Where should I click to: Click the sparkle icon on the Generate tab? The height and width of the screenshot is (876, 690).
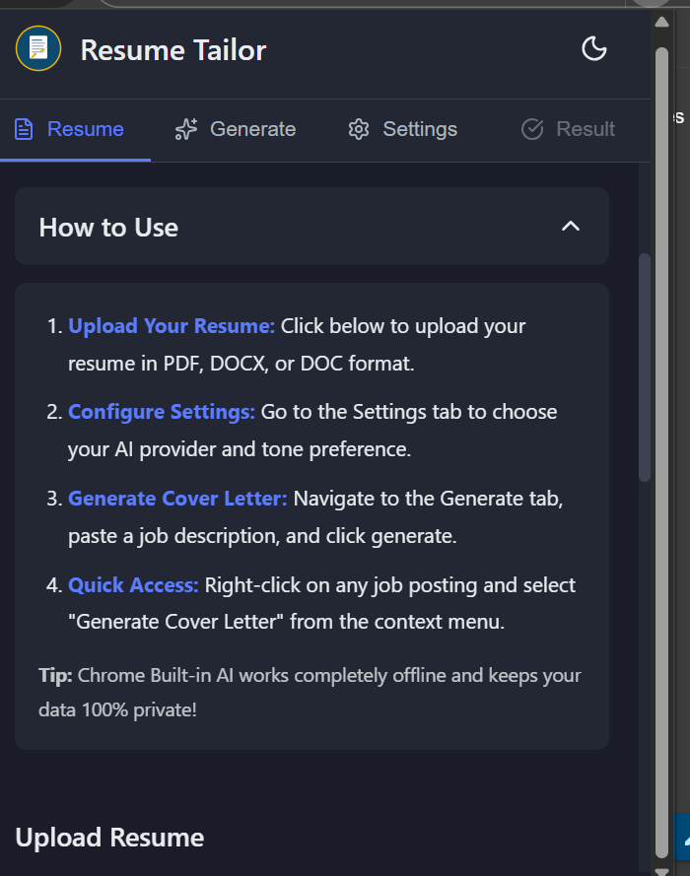click(185, 129)
